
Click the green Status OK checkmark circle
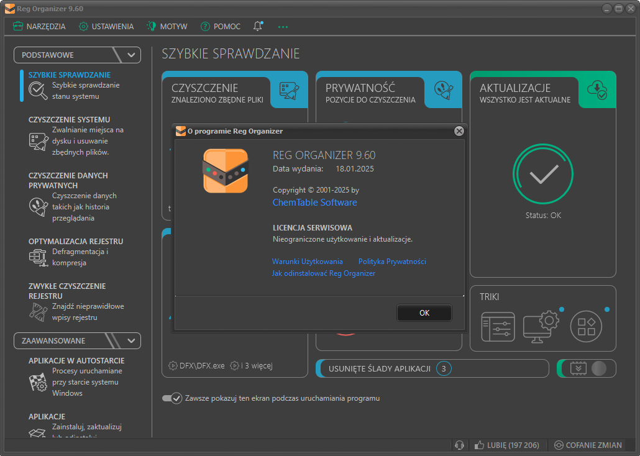pyautogui.click(x=543, y=174)
